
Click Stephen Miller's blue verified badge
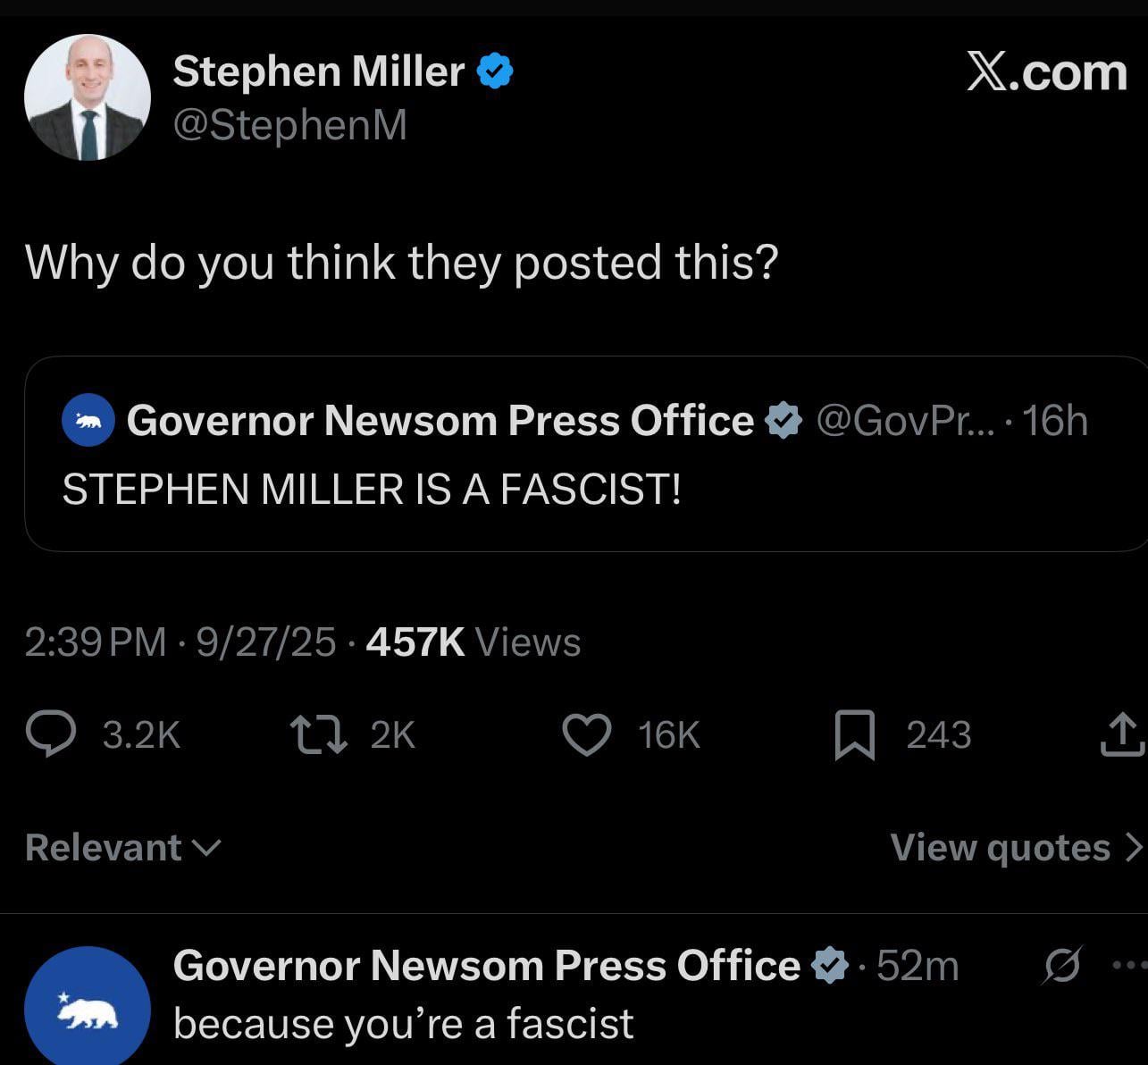[x=494, y=71]
